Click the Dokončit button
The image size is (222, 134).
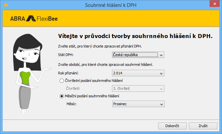click(172, 126)
